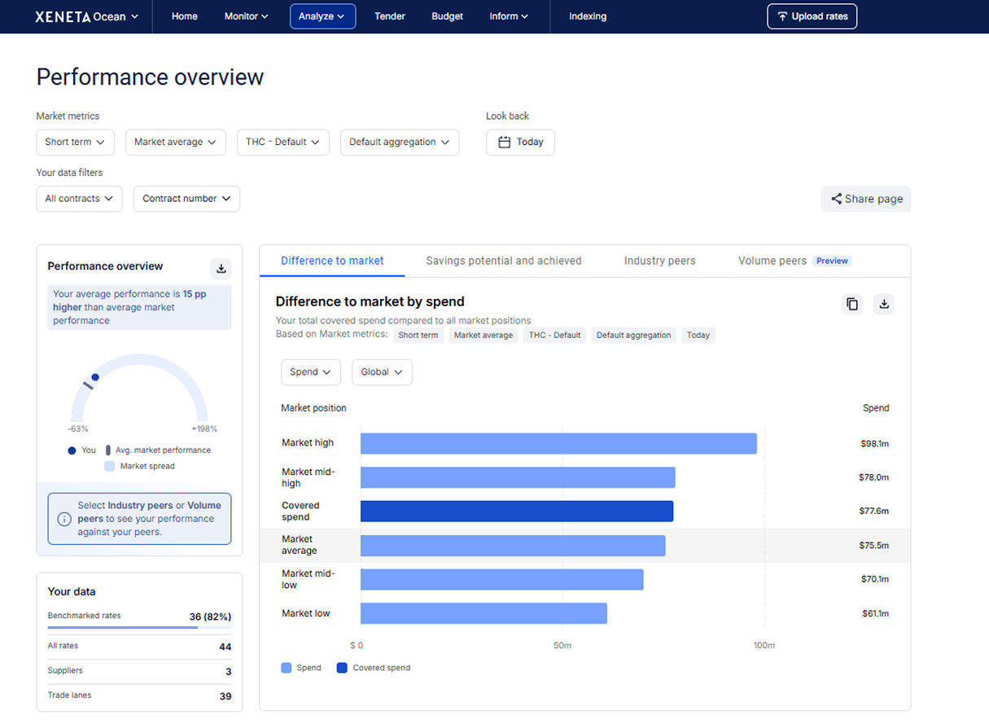Download the Difference to market chart
Screen dimensions: 989x720
point(884,304)
